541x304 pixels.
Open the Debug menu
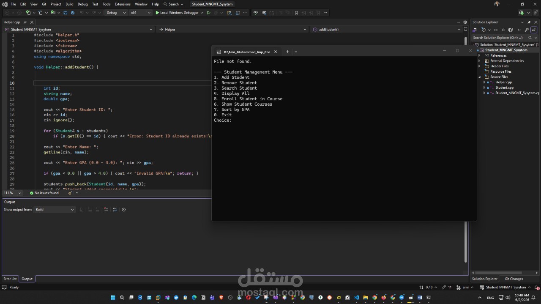83,4
